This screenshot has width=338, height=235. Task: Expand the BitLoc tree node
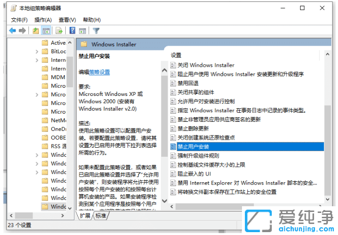pos(37,51)
